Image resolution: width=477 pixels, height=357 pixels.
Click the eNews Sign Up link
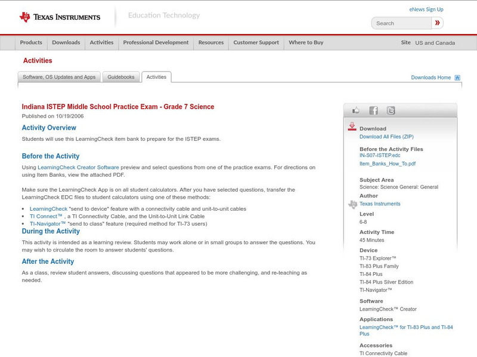[x=426, y=9]
